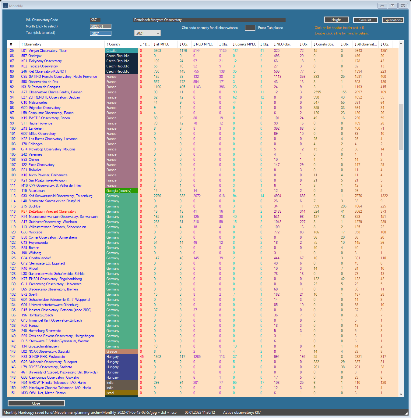Click the list scrollbar down arrow
The image size is (411, 418).
point(401,394)
